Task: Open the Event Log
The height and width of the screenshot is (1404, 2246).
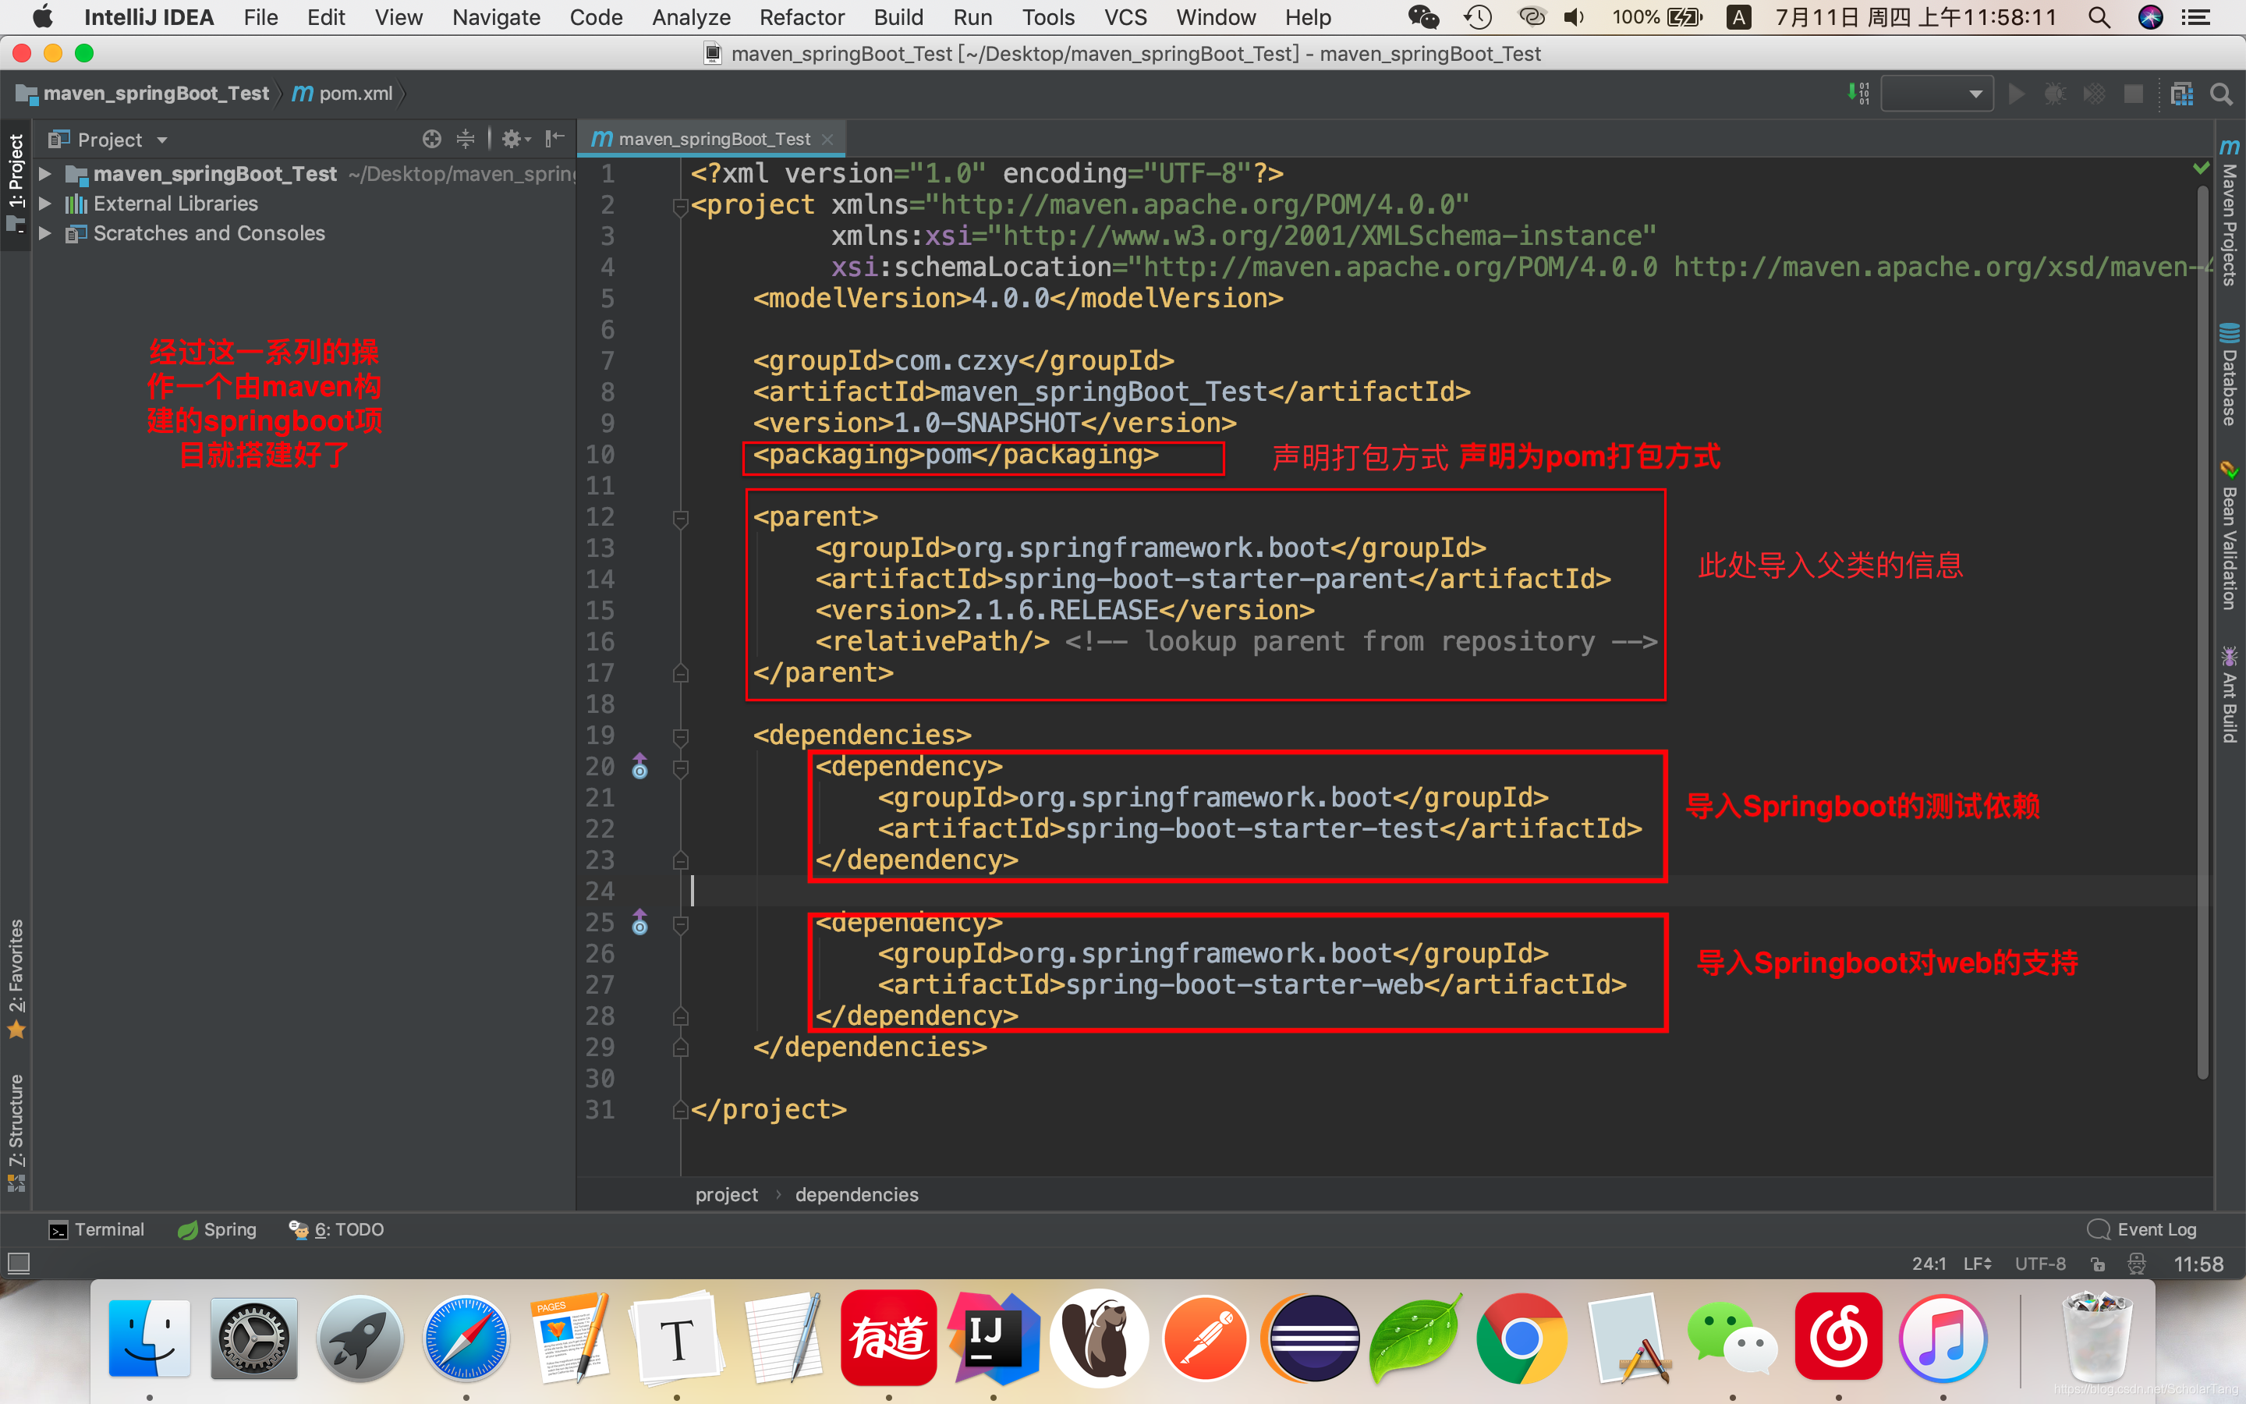Action: [2142, 1229]
